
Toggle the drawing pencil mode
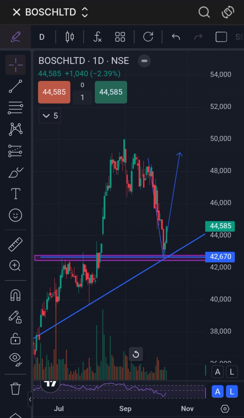pyautogui.click(x=16, y=37)
